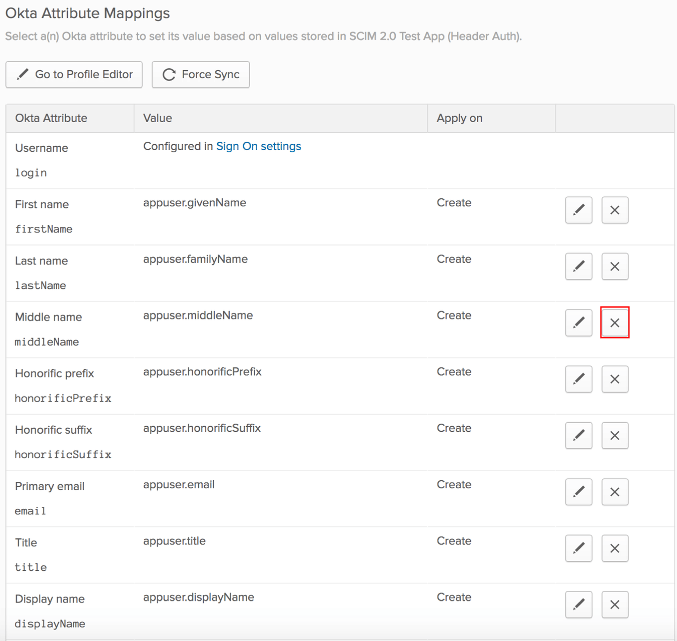Click the Okta Attribute Mappings heading
The height and width of the screenshot is (641, 677).
click(x=88, y=14)
